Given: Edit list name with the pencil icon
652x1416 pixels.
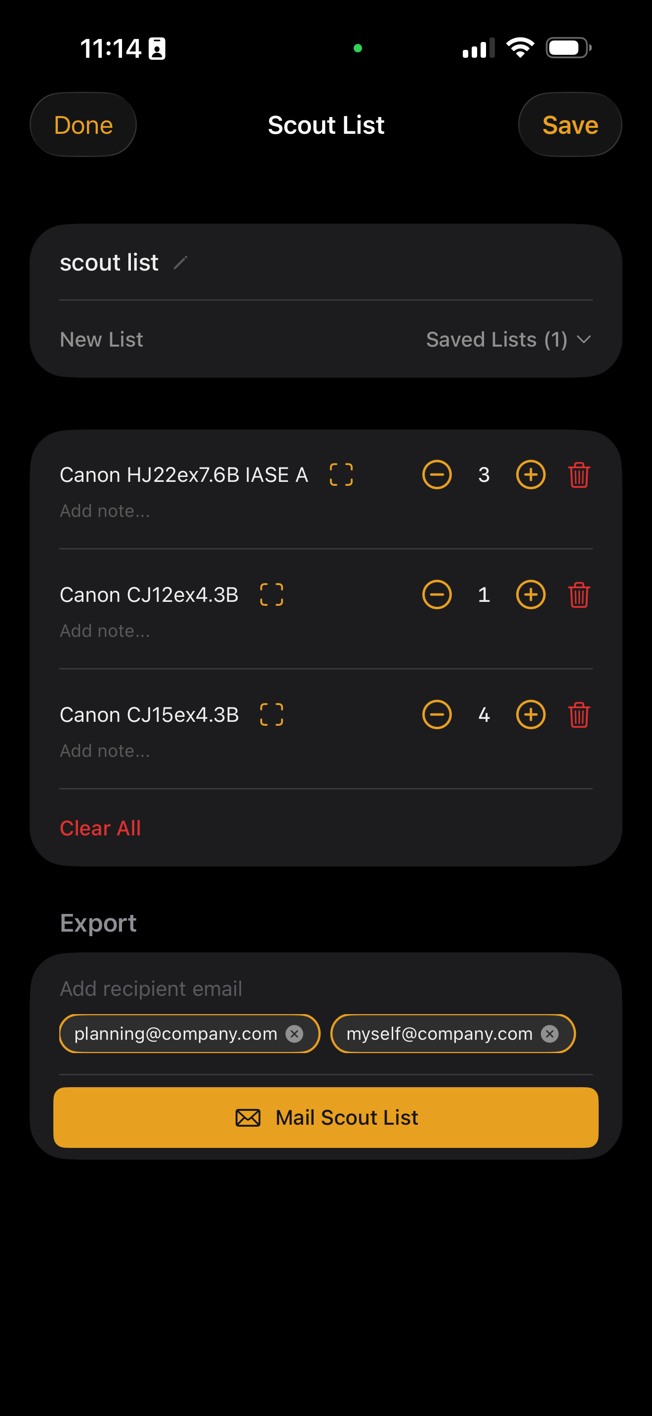Looking at the screenshot, I should [180, 263].
